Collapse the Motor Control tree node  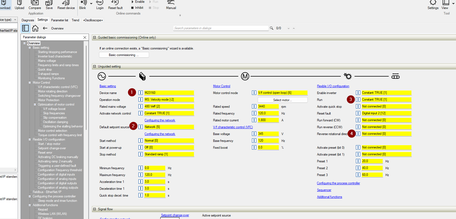pyautogui.click(x=30, y=83)
